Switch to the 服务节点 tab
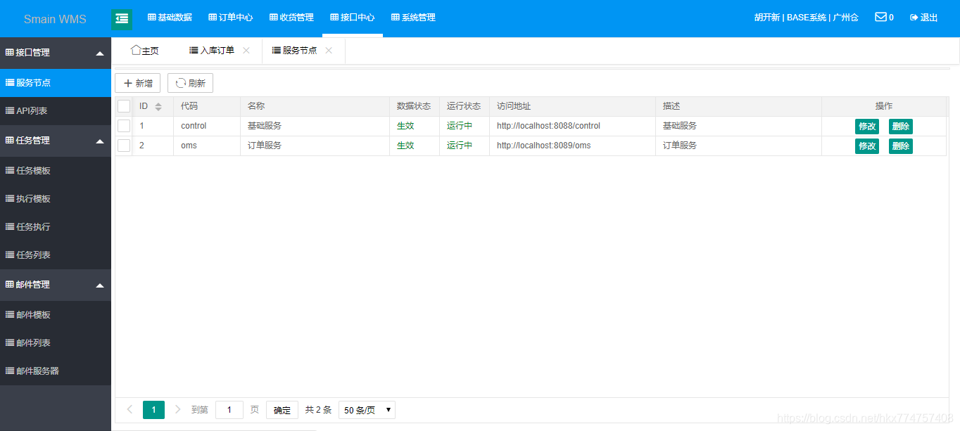The image size is (960, 431). tap(294, 51)
